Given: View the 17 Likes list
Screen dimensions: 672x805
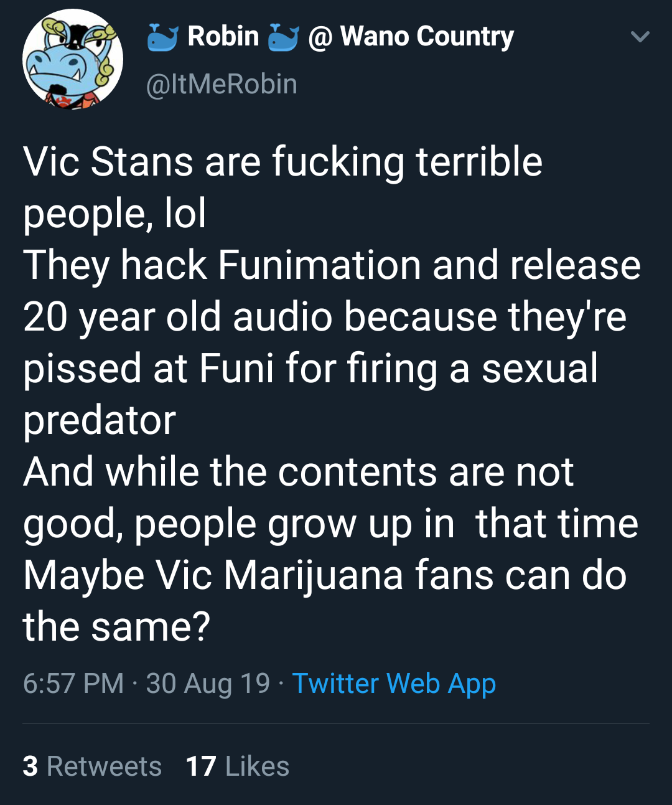Looking at the screenshot, I should pos(238,766).
